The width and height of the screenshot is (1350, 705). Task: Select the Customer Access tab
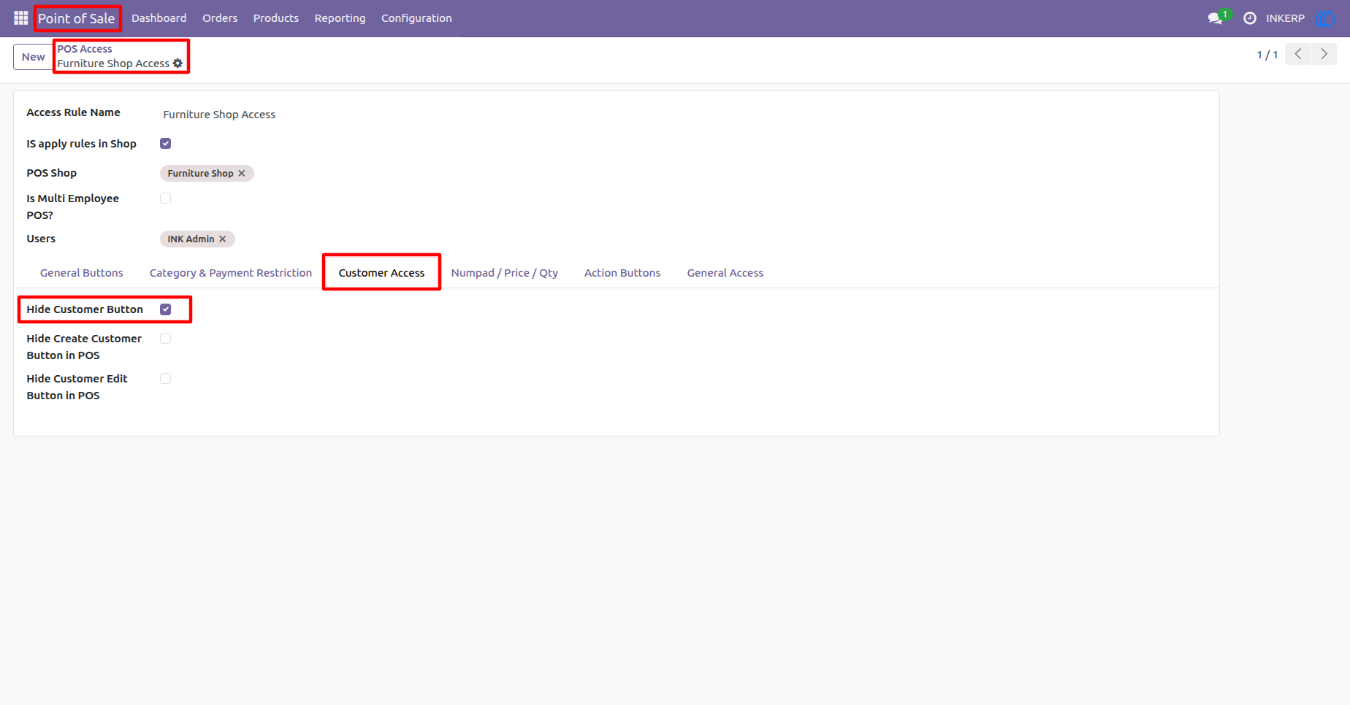[381, 273]
